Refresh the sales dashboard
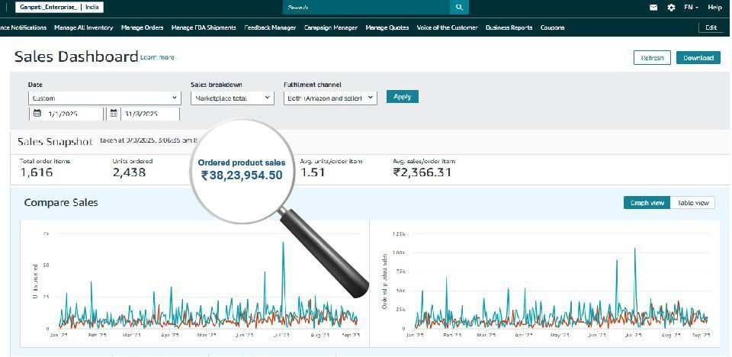 (652, 58)
